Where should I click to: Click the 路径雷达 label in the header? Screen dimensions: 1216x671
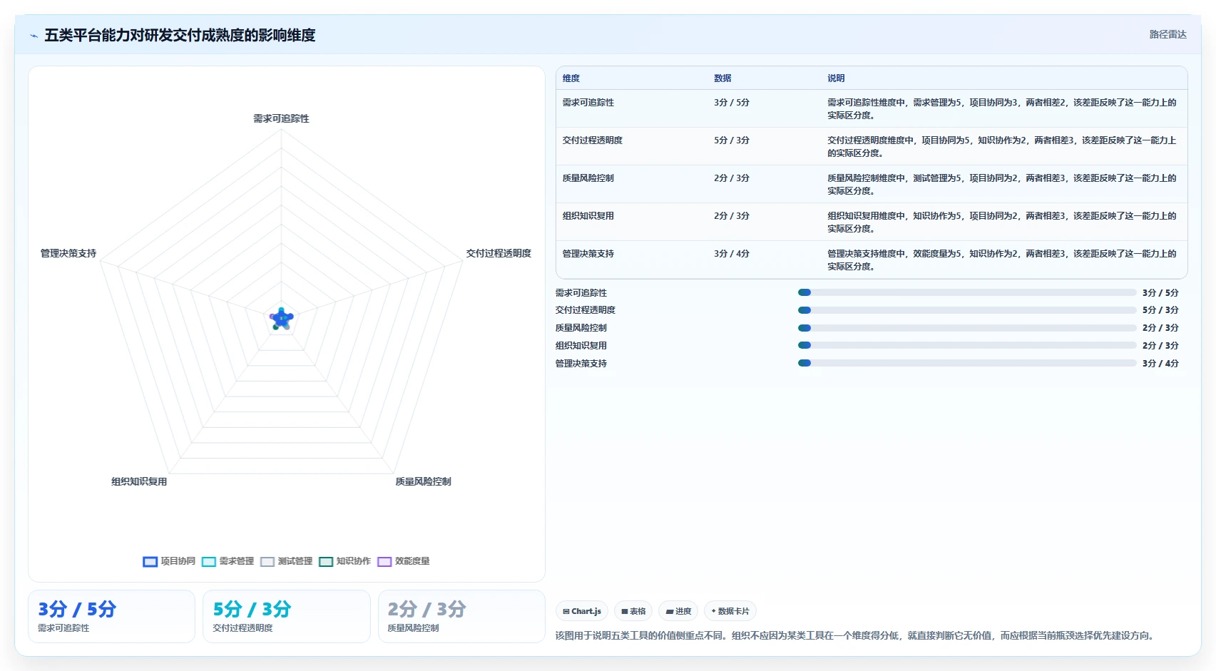pyautogui.click(x=1168, y=34)
